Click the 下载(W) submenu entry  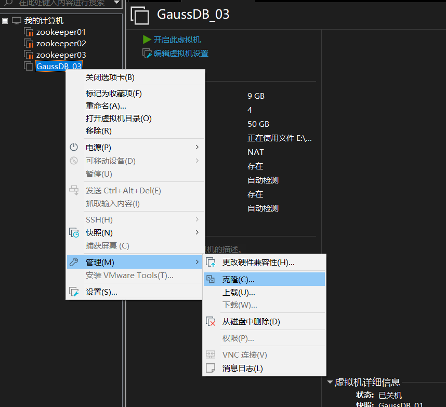(x=264, y=305)
